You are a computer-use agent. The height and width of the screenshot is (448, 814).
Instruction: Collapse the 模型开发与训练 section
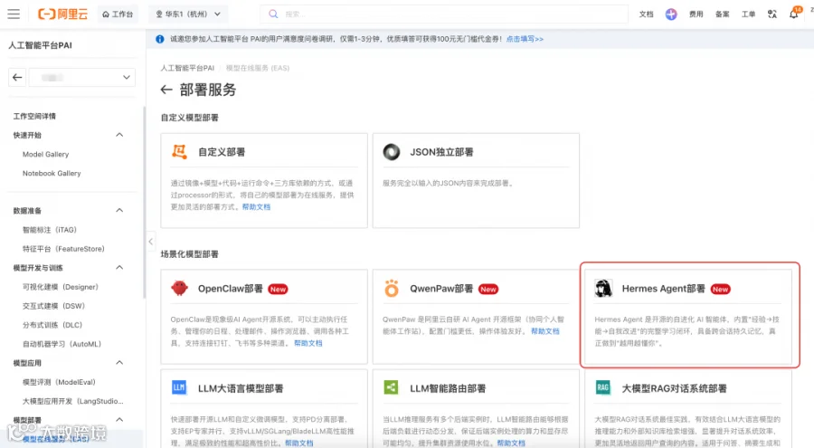tap(119, 268)
